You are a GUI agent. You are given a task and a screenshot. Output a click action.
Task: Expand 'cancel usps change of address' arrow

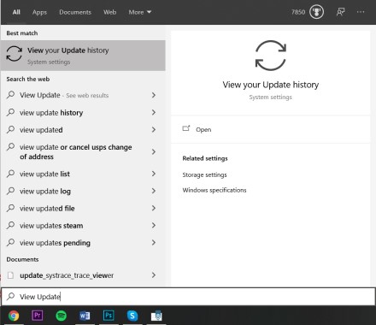(154, 151)
